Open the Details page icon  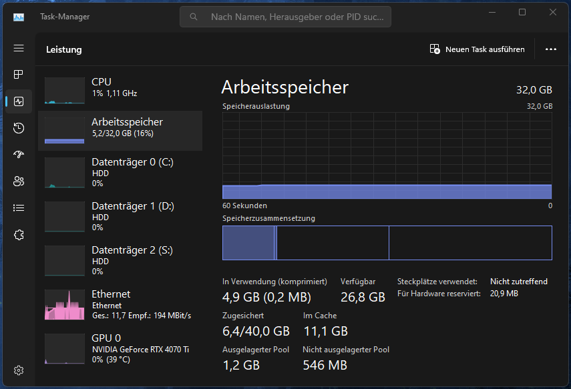click(x=19, y=208)
